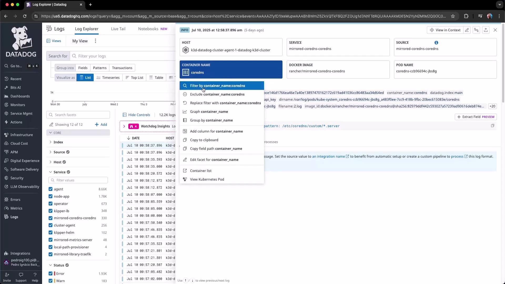Copy log message with copy icon
The width and height of the screenshot is (505, 284).
[x=492, y=126]
